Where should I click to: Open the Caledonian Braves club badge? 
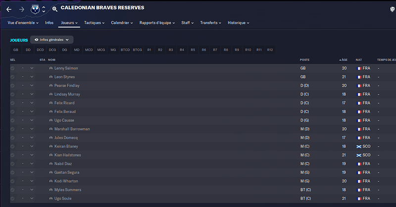point(35,9)
